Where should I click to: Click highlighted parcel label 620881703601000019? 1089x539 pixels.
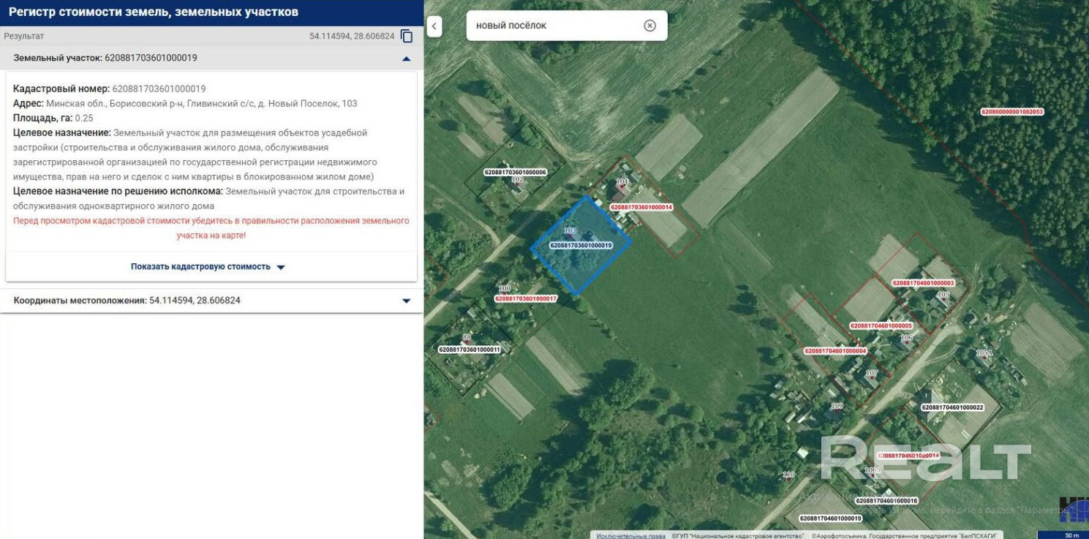pyautogui.click(x=581, y=246)
